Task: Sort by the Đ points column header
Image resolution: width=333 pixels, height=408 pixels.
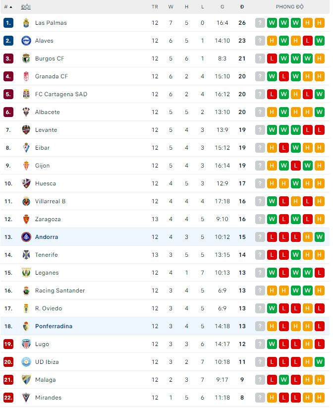Action: click(x=242, y=7)
